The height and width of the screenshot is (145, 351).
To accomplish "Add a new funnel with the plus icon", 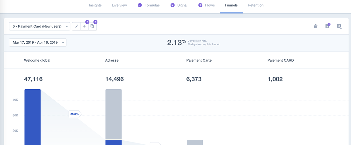I will (84, 26).
